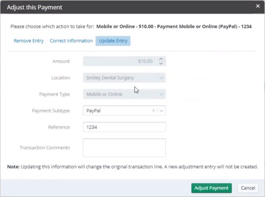This screenshot has width=265, height=197.
Task: Clear the PayPal subtype with the X icon
Action: click(153, 110)
